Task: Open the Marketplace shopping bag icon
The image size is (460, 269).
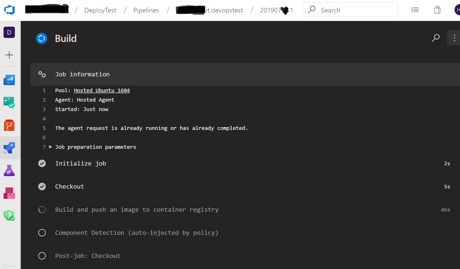Action: click(437, 10)
